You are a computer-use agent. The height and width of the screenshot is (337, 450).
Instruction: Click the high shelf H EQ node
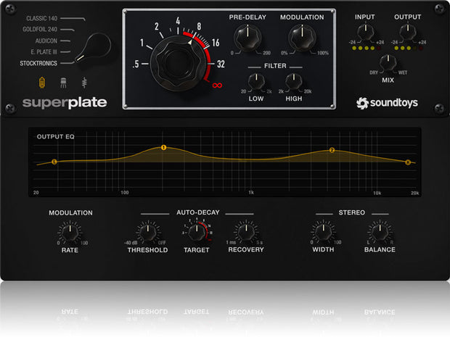pyautogui.click(x=408, y=162)
